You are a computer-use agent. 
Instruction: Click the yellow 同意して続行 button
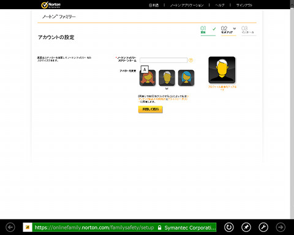(151, 110)
